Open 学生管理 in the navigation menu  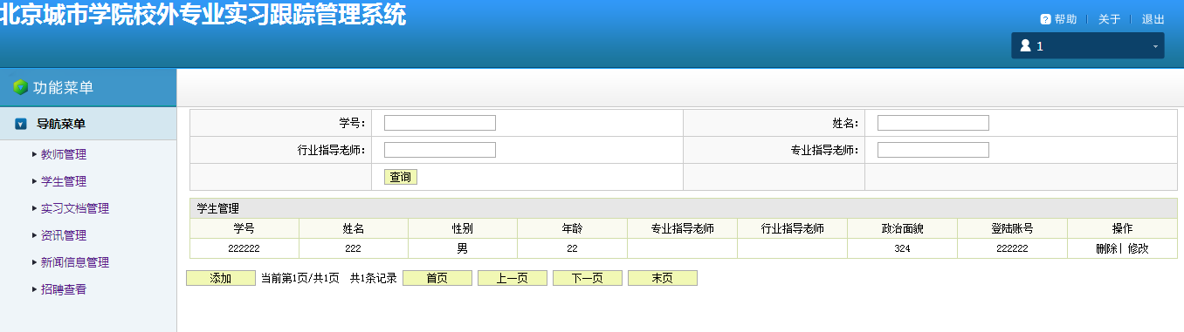pyautogui.click(x=64, y=181)
